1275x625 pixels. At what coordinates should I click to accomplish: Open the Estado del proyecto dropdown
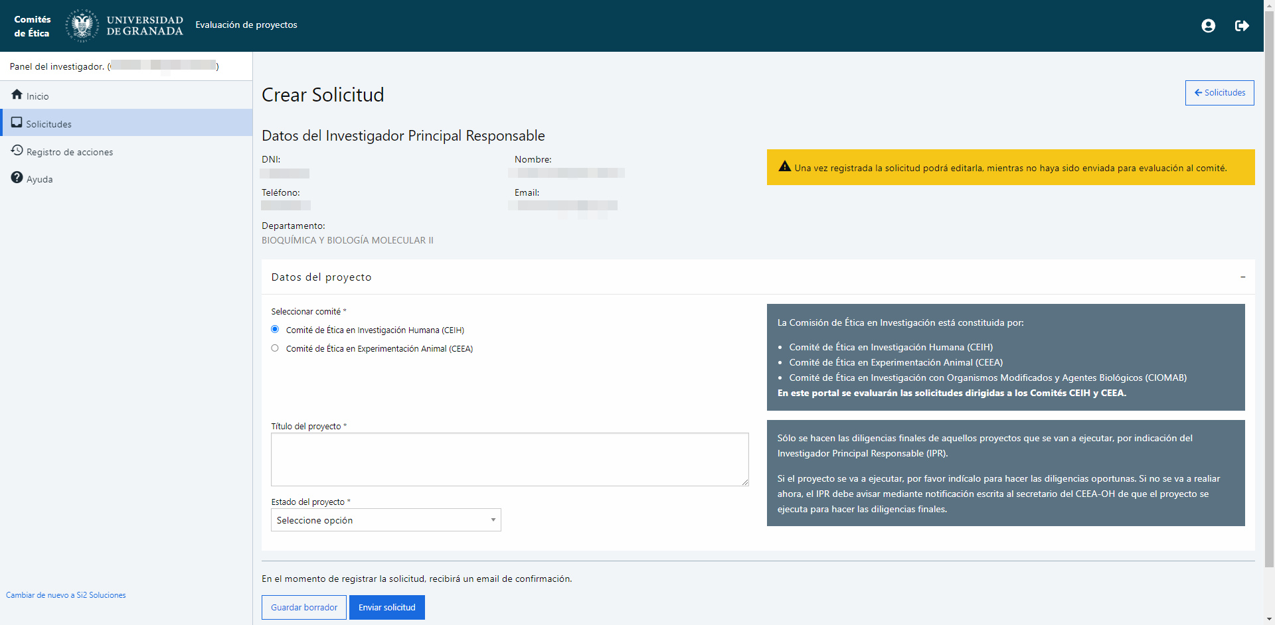(386, 520)
